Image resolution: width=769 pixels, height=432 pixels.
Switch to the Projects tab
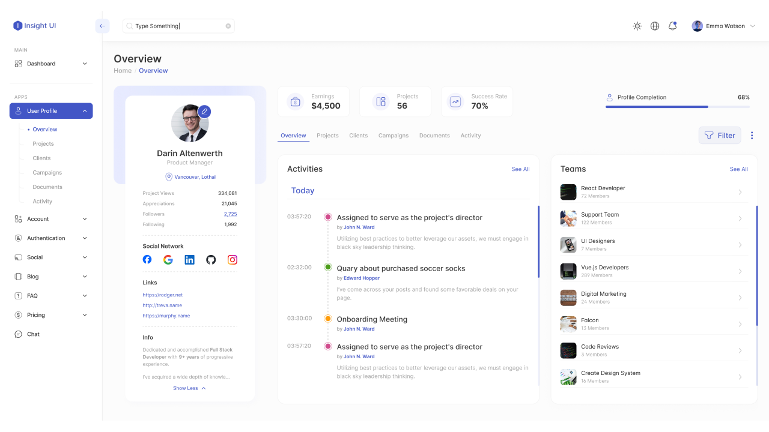coord(327,136)
